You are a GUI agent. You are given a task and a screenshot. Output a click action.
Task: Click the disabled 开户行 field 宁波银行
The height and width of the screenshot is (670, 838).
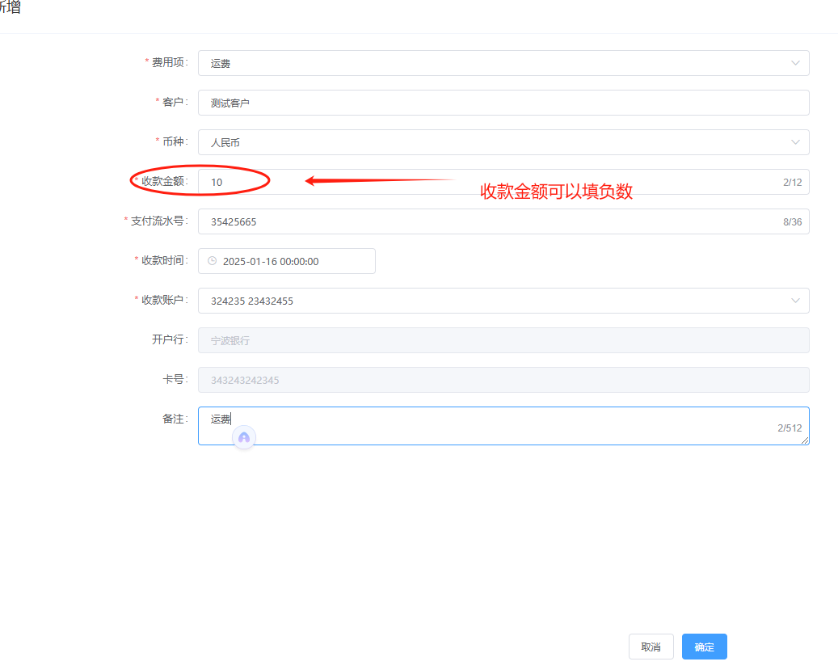click(x=503, y=340)
